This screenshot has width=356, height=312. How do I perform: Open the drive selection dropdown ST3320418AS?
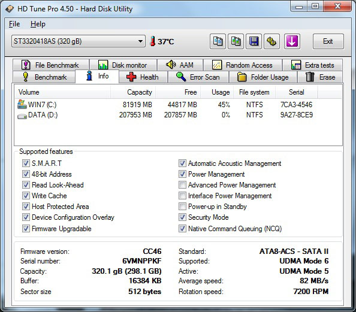point(79,41)
